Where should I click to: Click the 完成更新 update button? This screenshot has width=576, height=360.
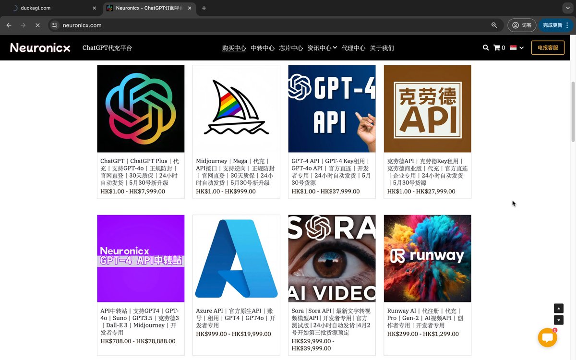552,25
